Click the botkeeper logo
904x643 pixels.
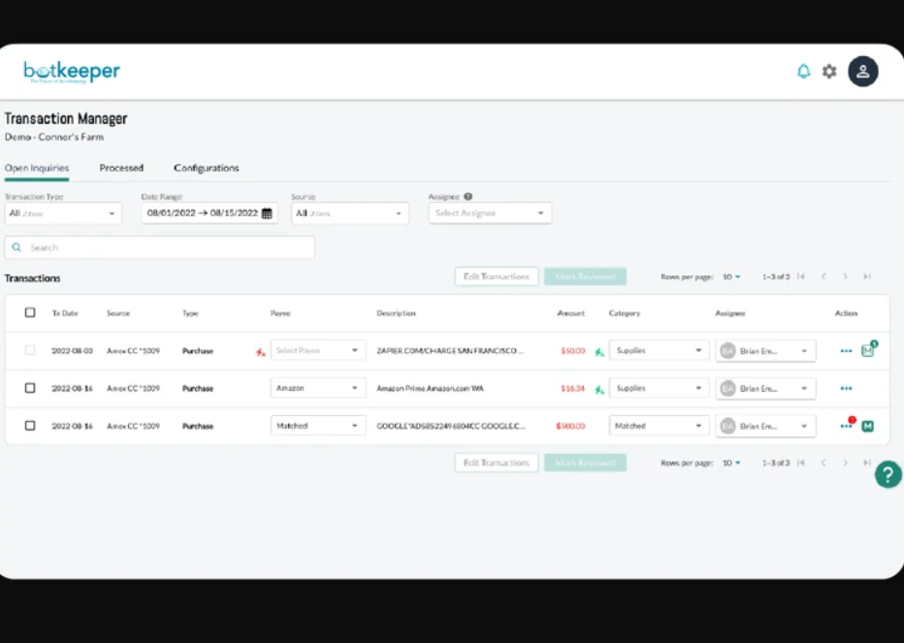(72, 72)
